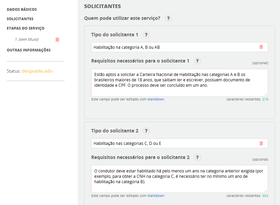Screen dimensions: 280x205
Task: Grab resize handle of solicitante 1 requirements textarea
Action: (266, 95)
